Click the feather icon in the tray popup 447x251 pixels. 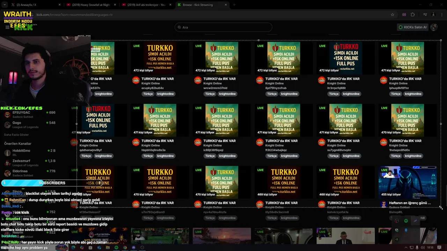click(415, 221)
